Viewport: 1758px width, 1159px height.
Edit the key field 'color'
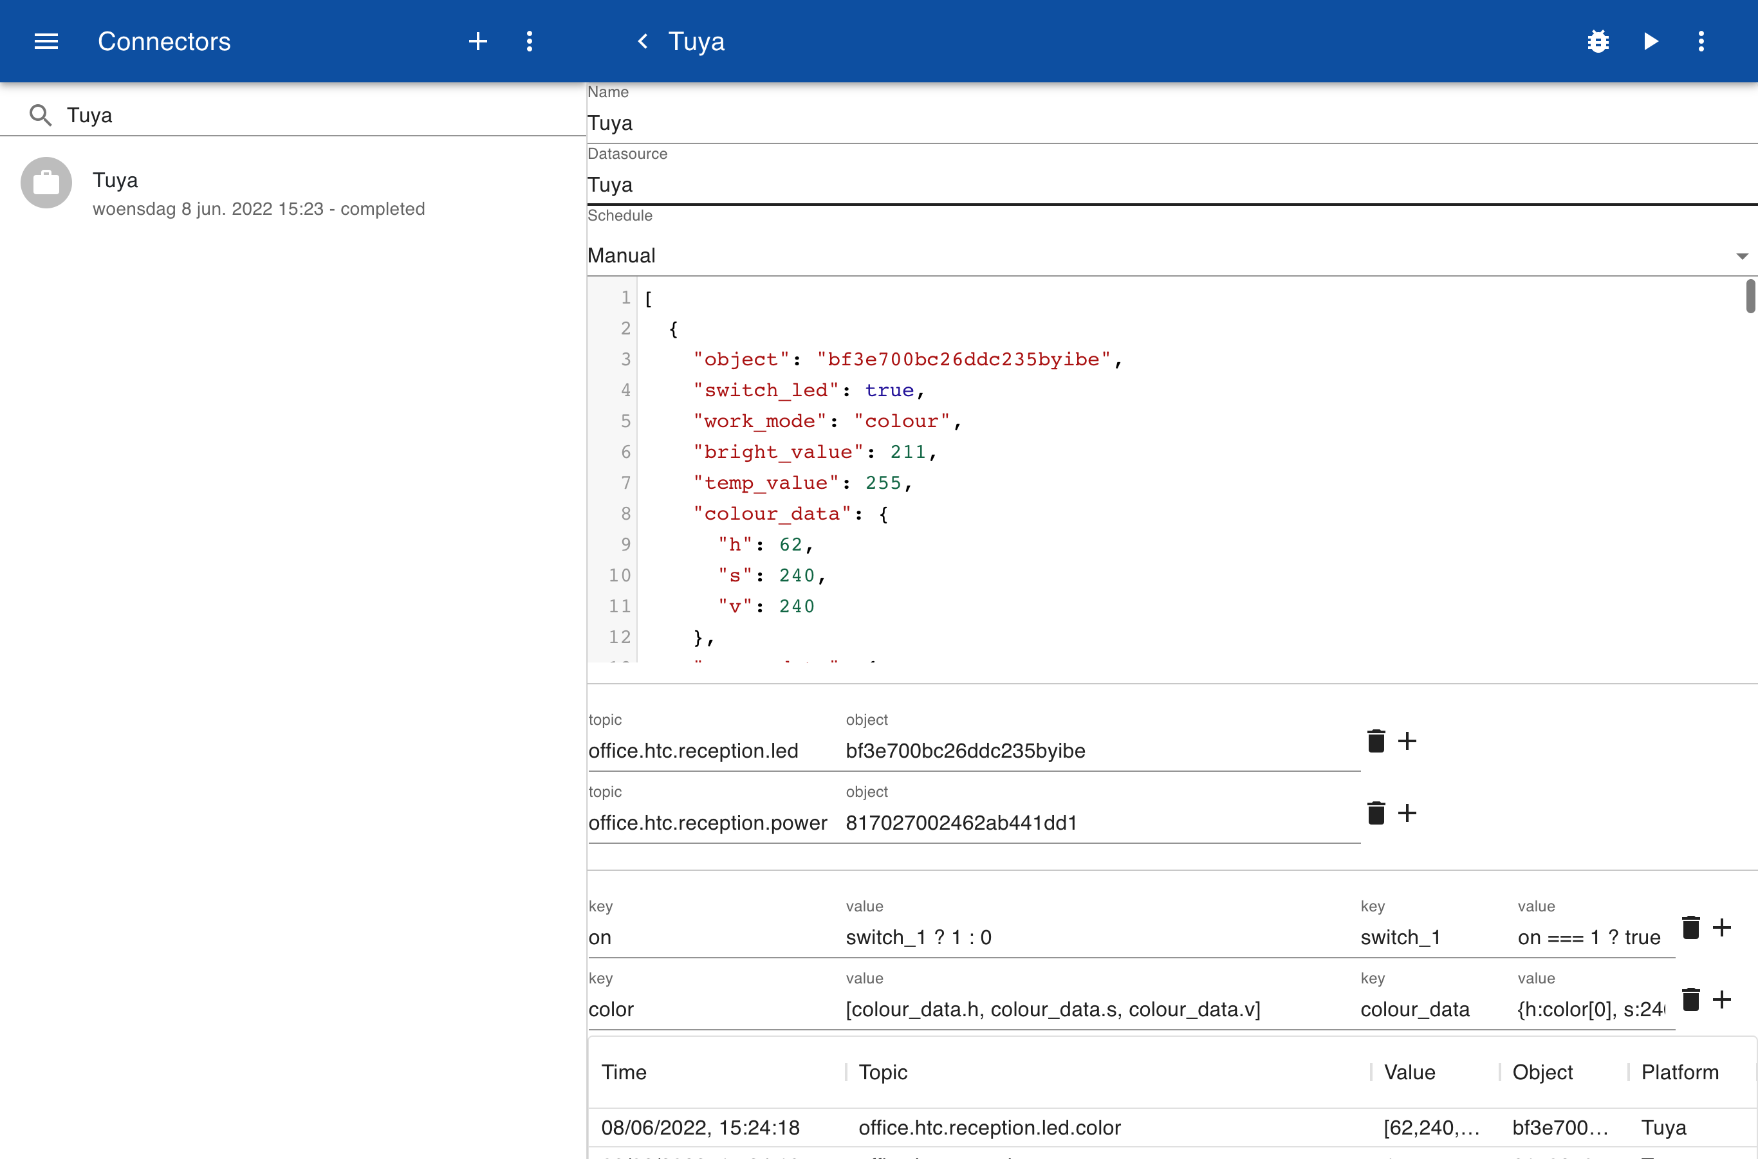point(716,1009)
